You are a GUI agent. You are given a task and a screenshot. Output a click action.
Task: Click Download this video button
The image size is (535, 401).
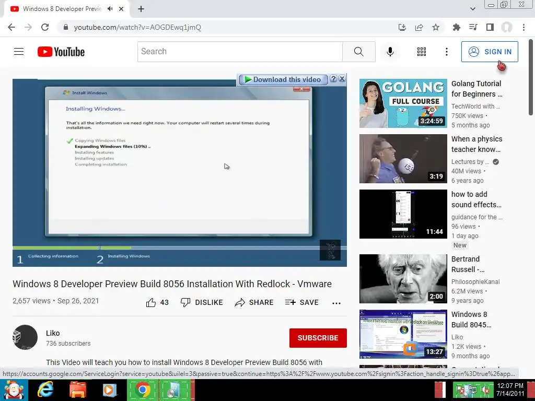283,79
